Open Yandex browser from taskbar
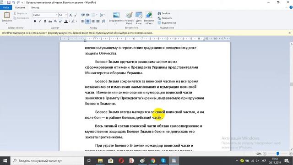Screen dimensions: 293x165 (132, 161)
